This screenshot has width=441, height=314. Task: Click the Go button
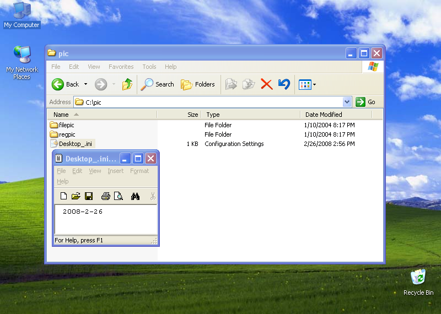tap(365, 102)
